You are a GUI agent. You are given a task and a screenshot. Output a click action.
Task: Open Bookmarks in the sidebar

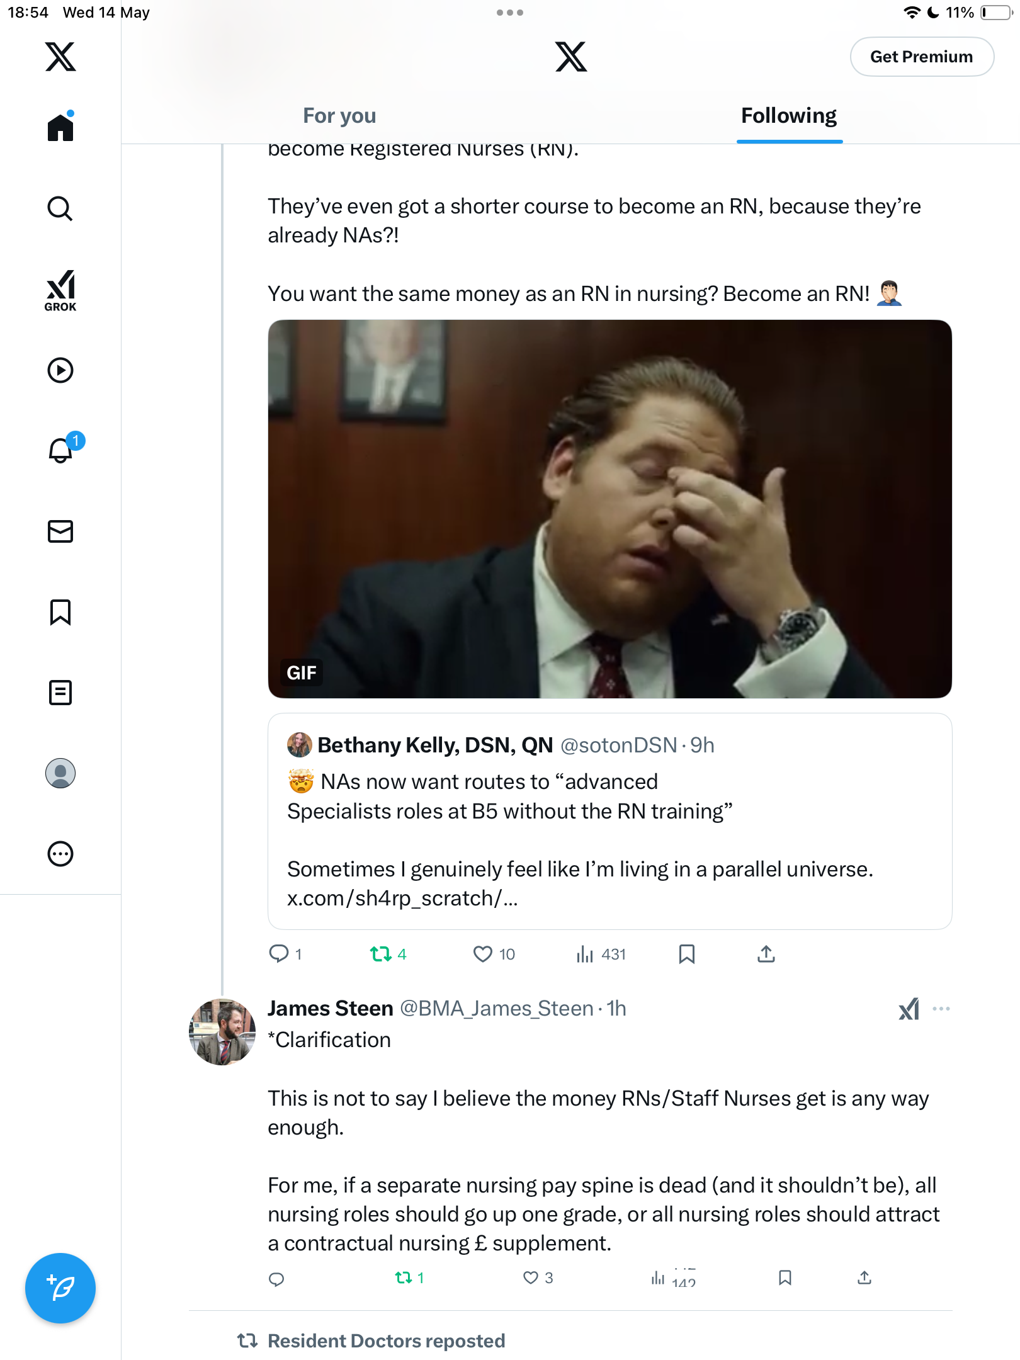(60, 612)
